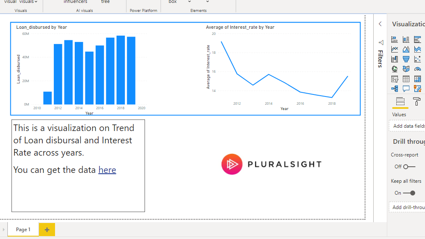425x239 pixels.
Task: Select the filled map visual icon
Action: (406, 69)
